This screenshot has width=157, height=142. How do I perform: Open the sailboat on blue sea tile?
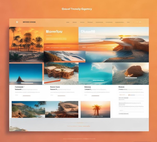(26, 74)
